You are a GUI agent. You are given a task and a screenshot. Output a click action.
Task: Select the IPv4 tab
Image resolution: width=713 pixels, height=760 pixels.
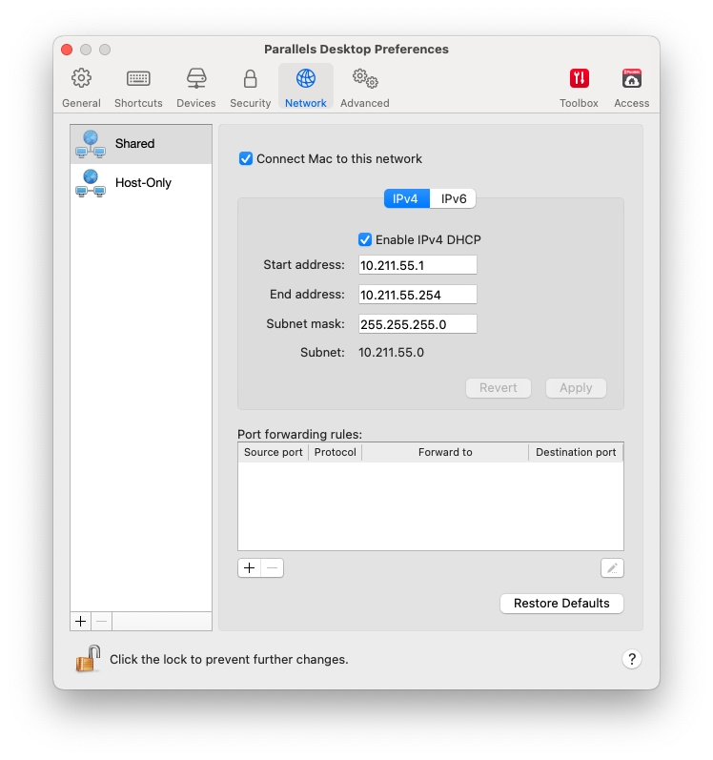406,199
